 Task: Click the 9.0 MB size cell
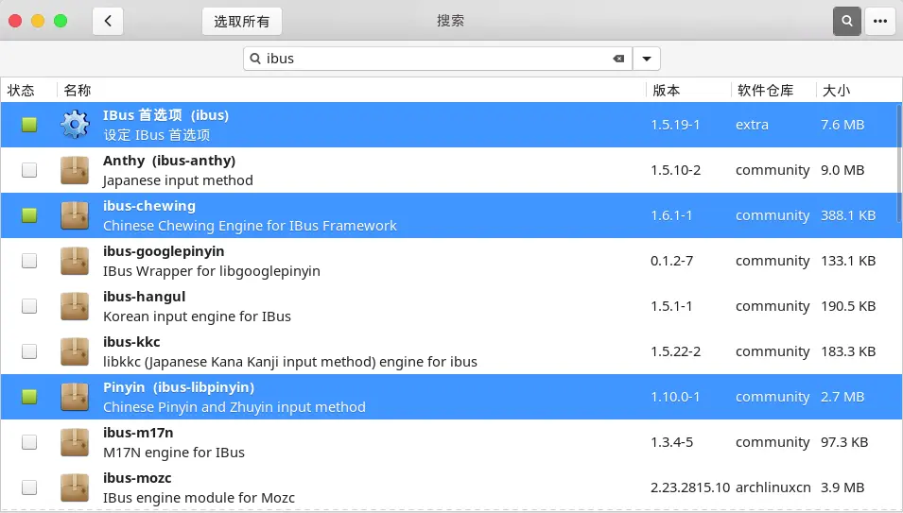click(x=842, y=170)
